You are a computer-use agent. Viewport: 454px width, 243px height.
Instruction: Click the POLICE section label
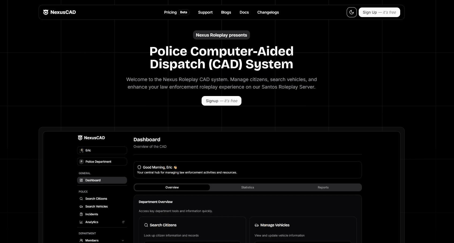point(83,192)
